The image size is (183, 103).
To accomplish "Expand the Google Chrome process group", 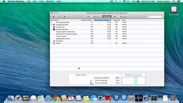I will point(52,25).
